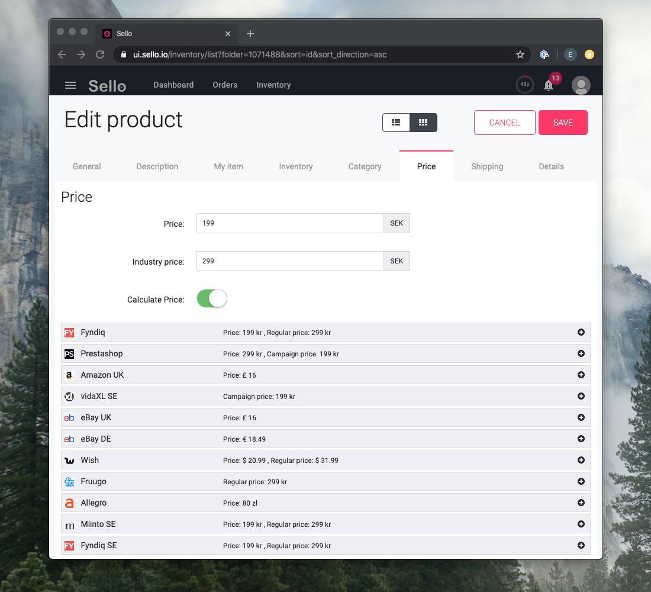Click the eBay UK logo icon
This screenshot has width=651, height=592.
69,418
